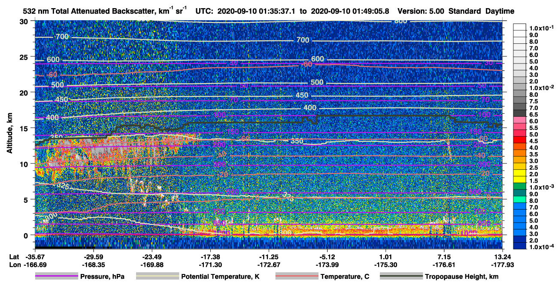Click the 15 km altitude tick label
This screenshot has height=286, width=558.
[24, 128]
